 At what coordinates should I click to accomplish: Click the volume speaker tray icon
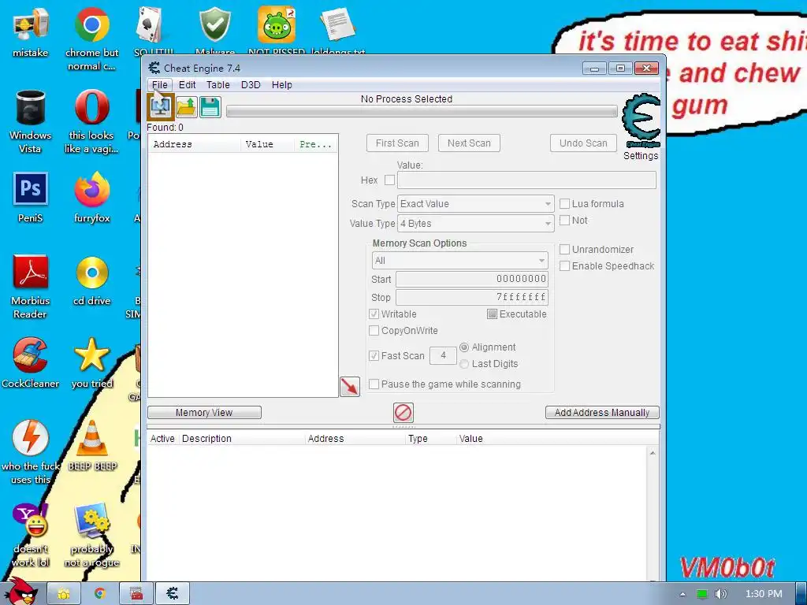(720, 594)
